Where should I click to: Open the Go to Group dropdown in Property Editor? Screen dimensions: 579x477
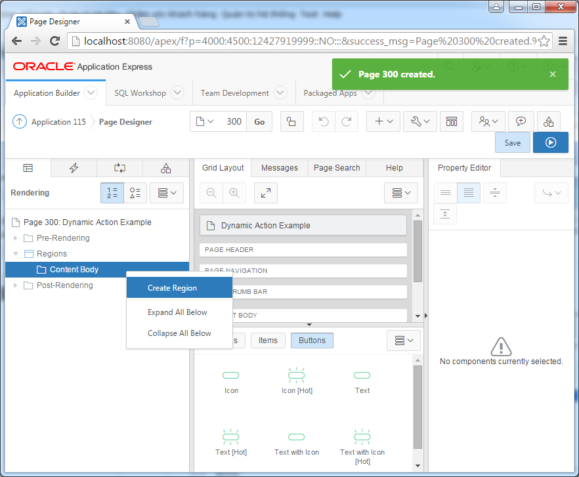coord(551,193)
